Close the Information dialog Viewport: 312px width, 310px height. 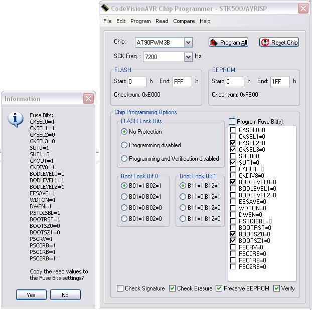pos(88,99)
